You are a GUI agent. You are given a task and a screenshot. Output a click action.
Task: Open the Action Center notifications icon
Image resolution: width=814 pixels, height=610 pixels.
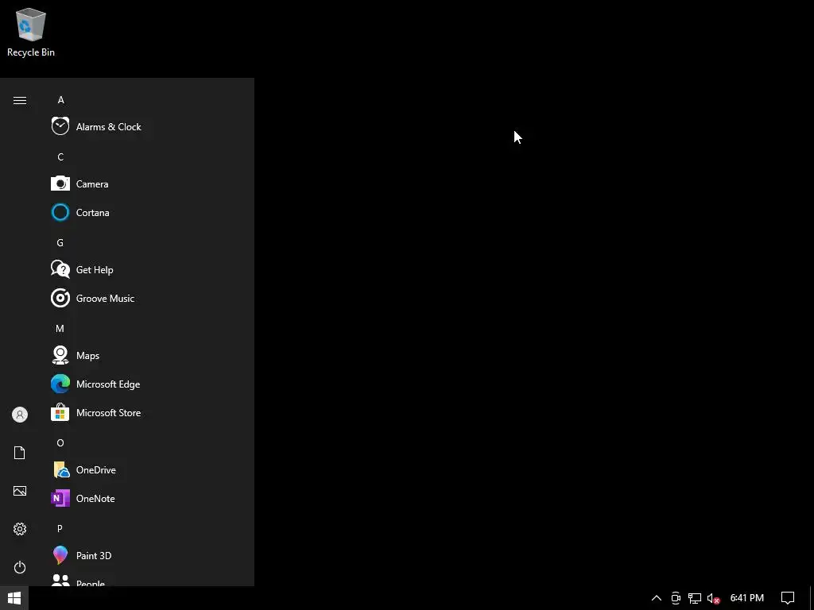click(788, 598)
